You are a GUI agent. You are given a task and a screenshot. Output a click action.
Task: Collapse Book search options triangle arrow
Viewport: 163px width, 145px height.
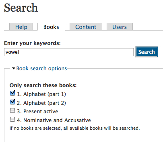tap(14, 68)
